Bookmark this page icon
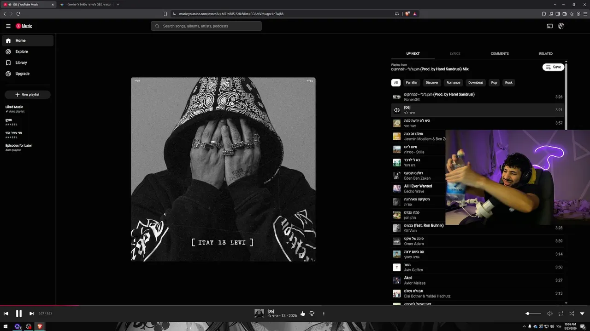 [x=165, y=14]
